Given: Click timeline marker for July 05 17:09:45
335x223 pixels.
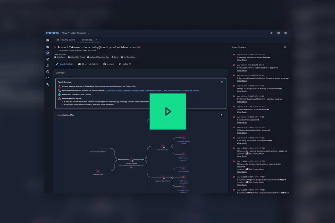Looking at the screenshot, I should (x=234, y=55).
